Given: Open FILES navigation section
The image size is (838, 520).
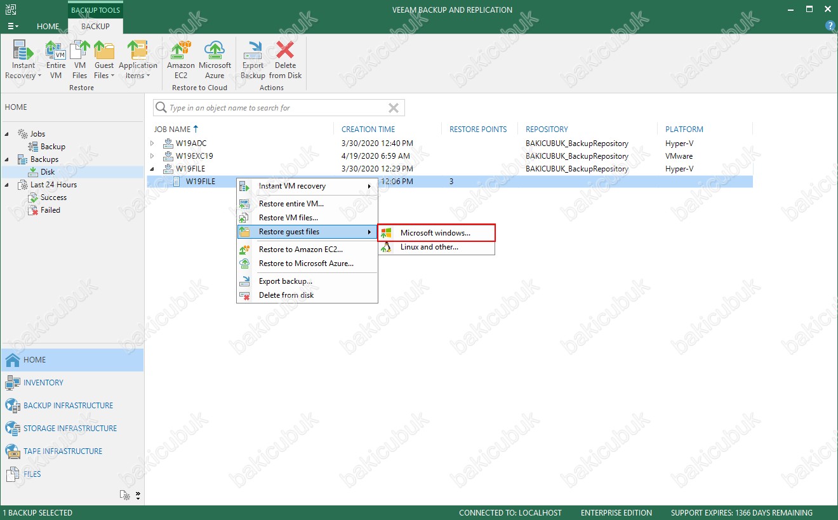Looking at the screenshot, I should pyautogui.click(x=72, y=474).
